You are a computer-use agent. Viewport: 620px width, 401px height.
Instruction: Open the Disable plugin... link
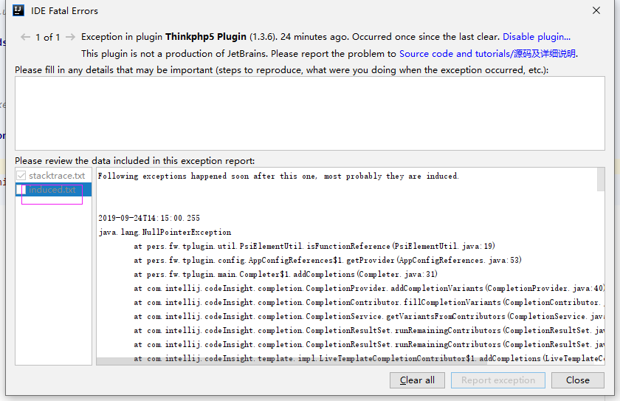point(536,37)
